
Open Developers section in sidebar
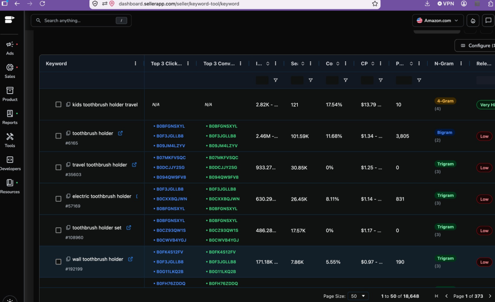point(10,163)
